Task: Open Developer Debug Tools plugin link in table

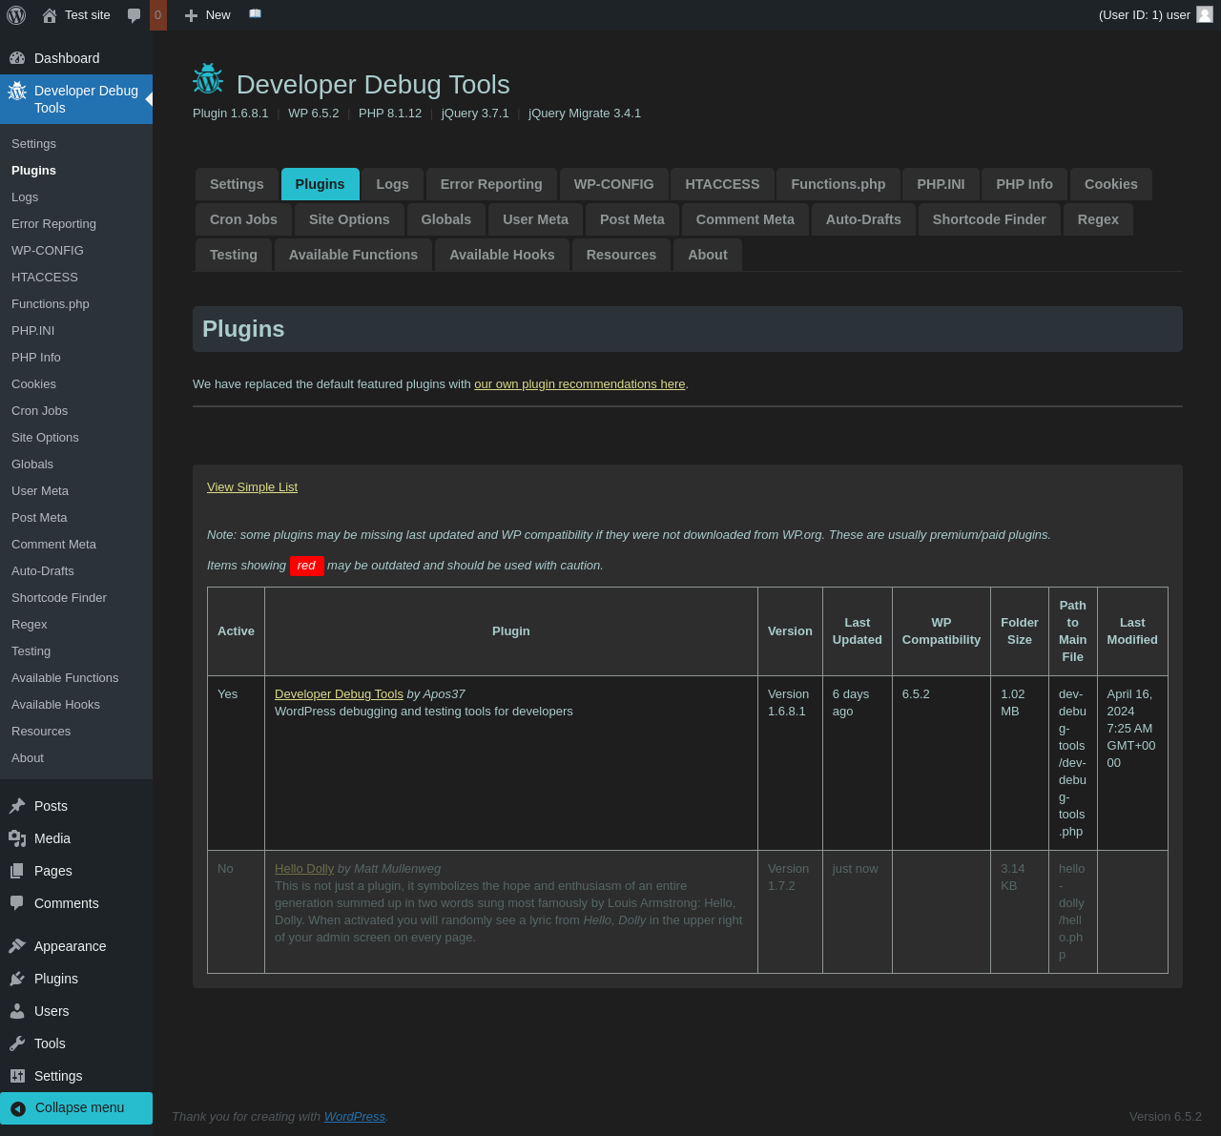Action: pos(339,694)
